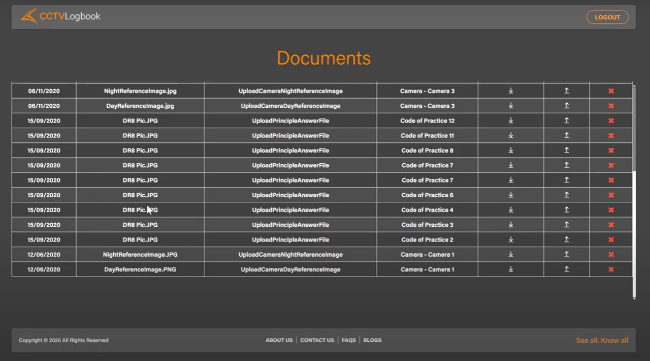
Task: Download the Code of Practice 3 file
Action: click(x=511, y=225)
